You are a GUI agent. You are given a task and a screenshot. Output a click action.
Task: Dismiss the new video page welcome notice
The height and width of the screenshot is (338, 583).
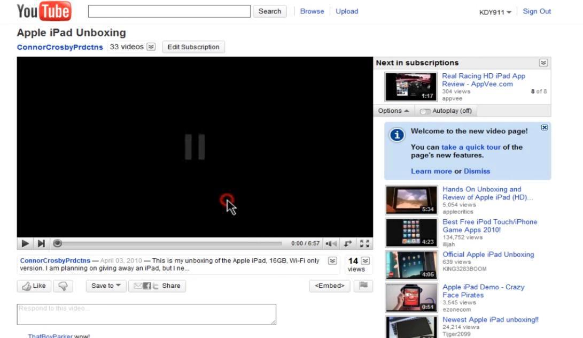[x=544, y=127]
